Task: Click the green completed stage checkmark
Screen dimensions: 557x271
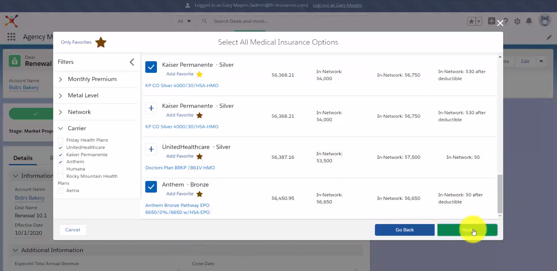Action: 35,114
